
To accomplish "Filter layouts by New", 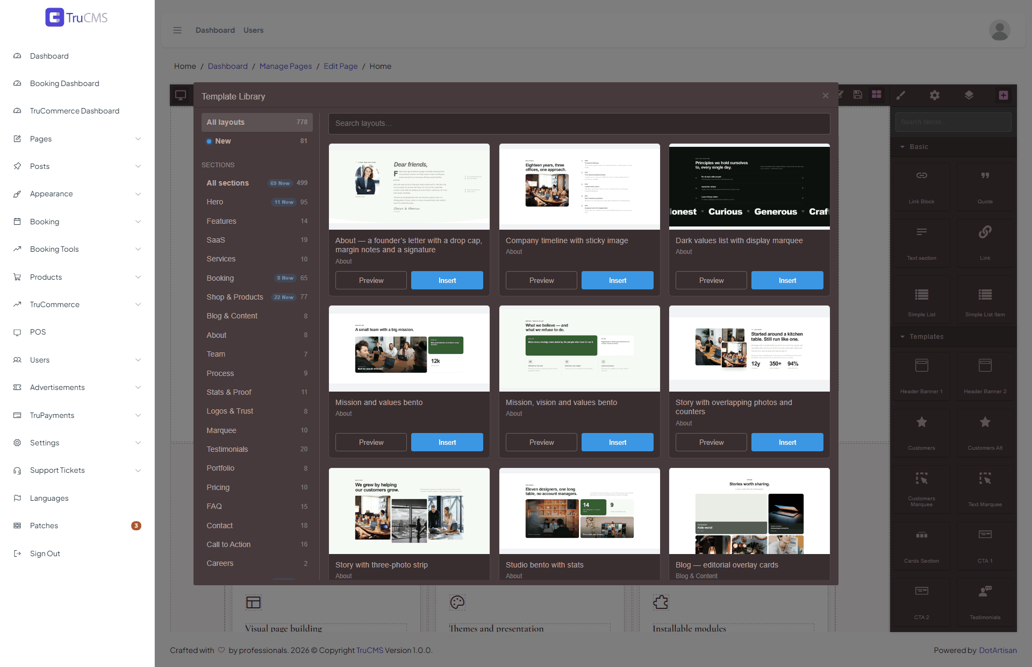I will [x=257, y=141].
